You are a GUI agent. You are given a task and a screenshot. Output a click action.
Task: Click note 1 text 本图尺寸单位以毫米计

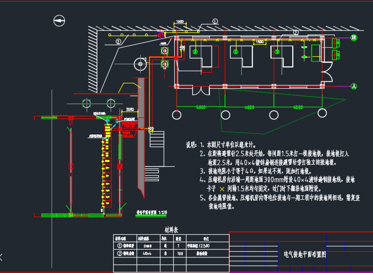[x=232, y=145]
